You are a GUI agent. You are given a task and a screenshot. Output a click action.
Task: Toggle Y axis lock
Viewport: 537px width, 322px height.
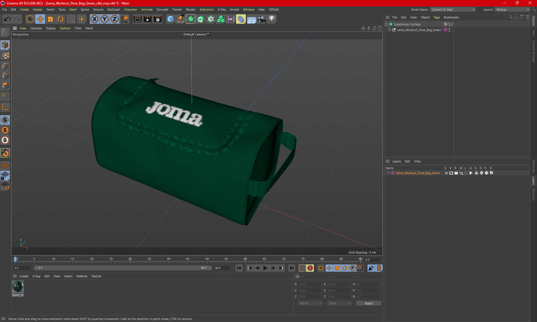click(x=105, y=19)
